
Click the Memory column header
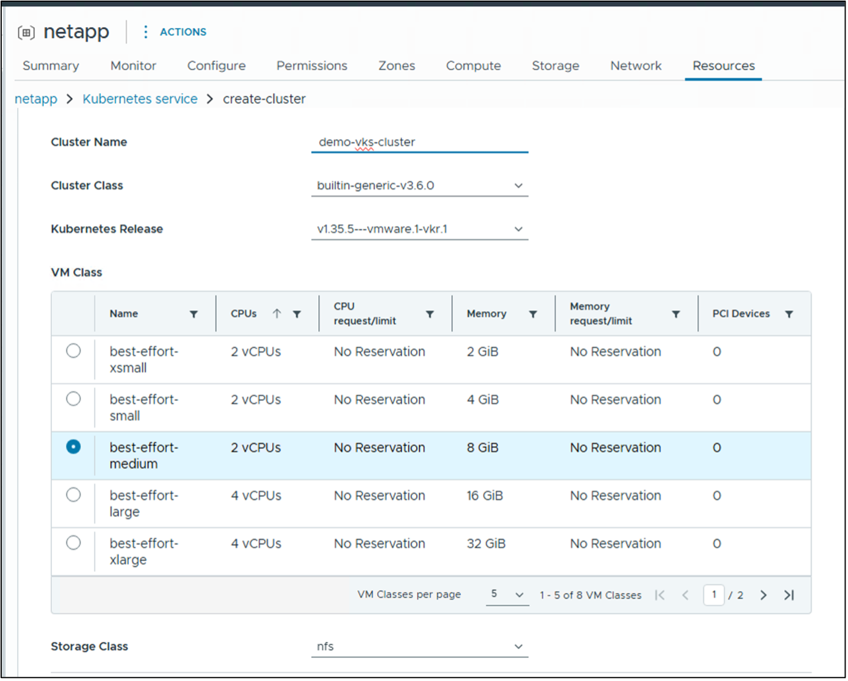[487, 314]
